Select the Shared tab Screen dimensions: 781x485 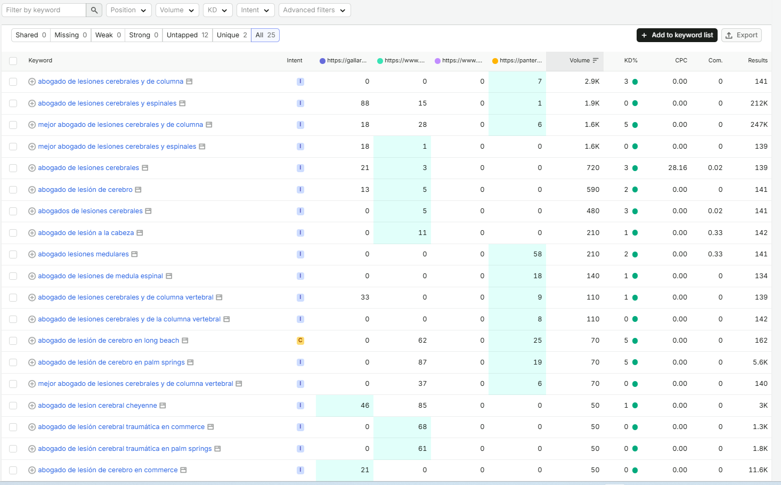(x=31, y=35)
